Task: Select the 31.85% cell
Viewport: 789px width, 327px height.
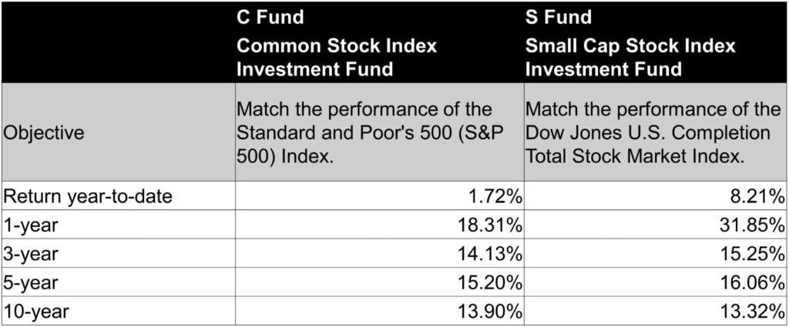Action: [x=655, y=225]
